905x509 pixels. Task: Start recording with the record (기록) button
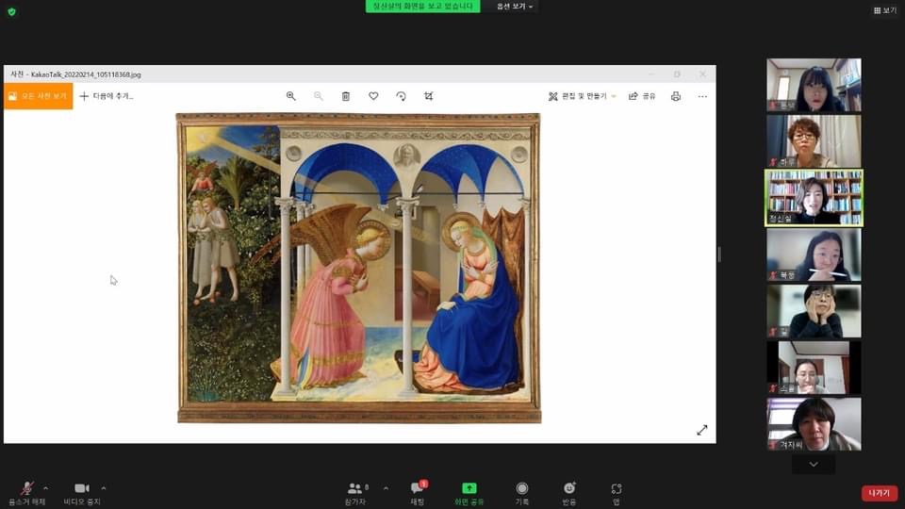tap(521, 494)
